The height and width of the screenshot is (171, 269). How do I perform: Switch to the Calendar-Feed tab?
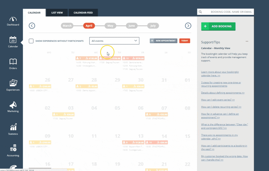pos(83,13)
